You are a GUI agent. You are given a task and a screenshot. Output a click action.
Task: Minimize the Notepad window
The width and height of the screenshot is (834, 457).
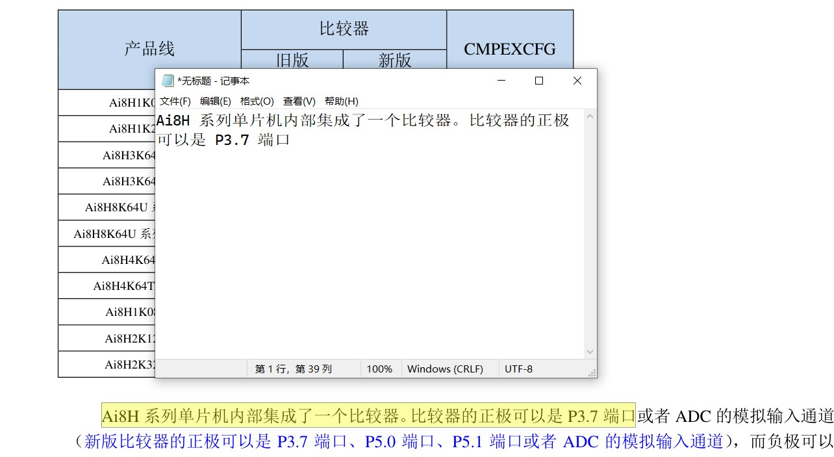(x=501, y=81)
